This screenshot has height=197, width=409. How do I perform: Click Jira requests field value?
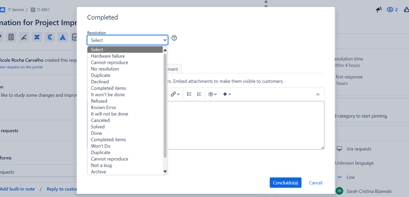tap(359, 149)
